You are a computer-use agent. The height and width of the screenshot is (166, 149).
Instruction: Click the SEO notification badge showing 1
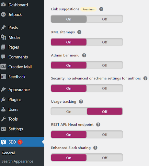pos(20,142)
